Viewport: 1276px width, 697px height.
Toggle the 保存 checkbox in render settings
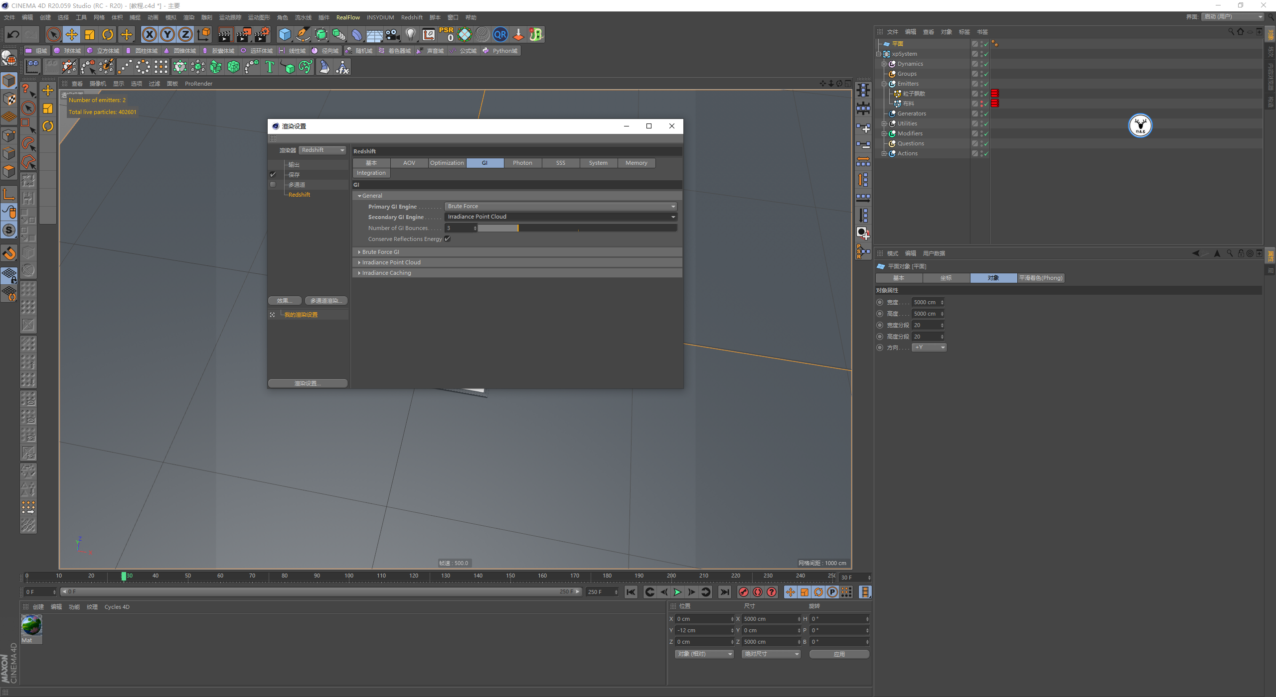[273, 175]
